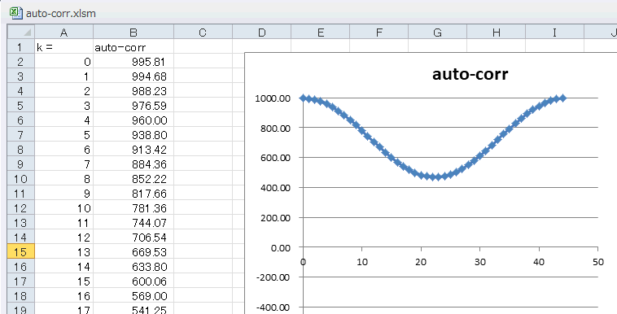Click horizontal axis label 10
Screen dimensions: 617x314
pos(362,262)
